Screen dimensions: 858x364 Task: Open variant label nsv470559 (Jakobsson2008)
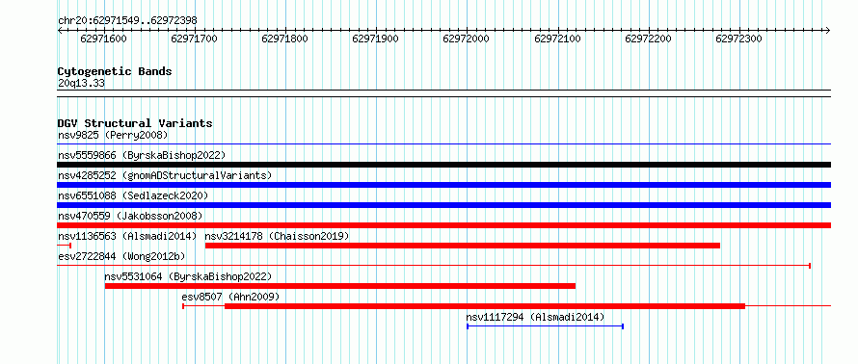point(130,216)
